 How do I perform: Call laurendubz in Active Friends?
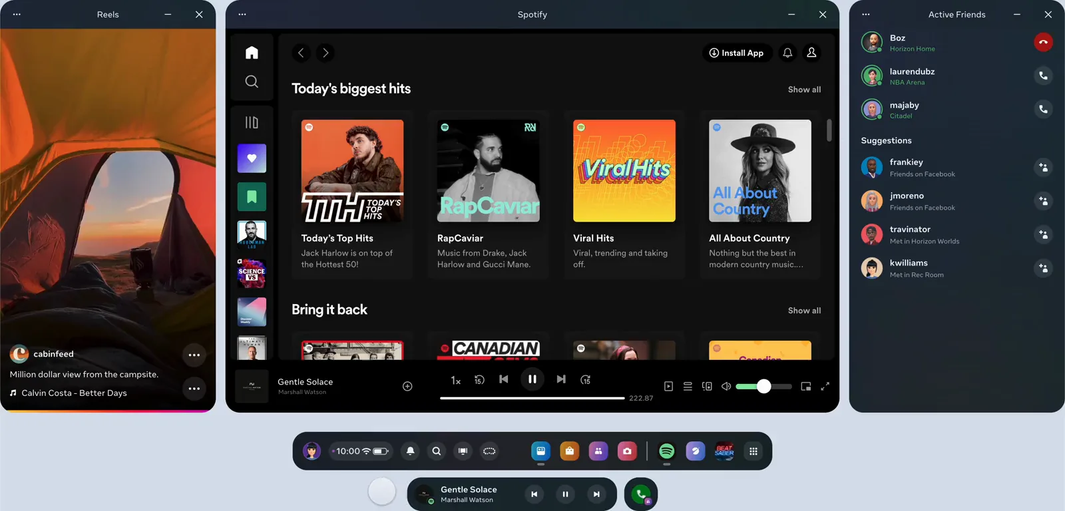1043,75
